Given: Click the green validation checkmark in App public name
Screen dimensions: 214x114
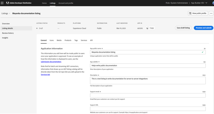Looking at the screenshot, I should (203, 52).
